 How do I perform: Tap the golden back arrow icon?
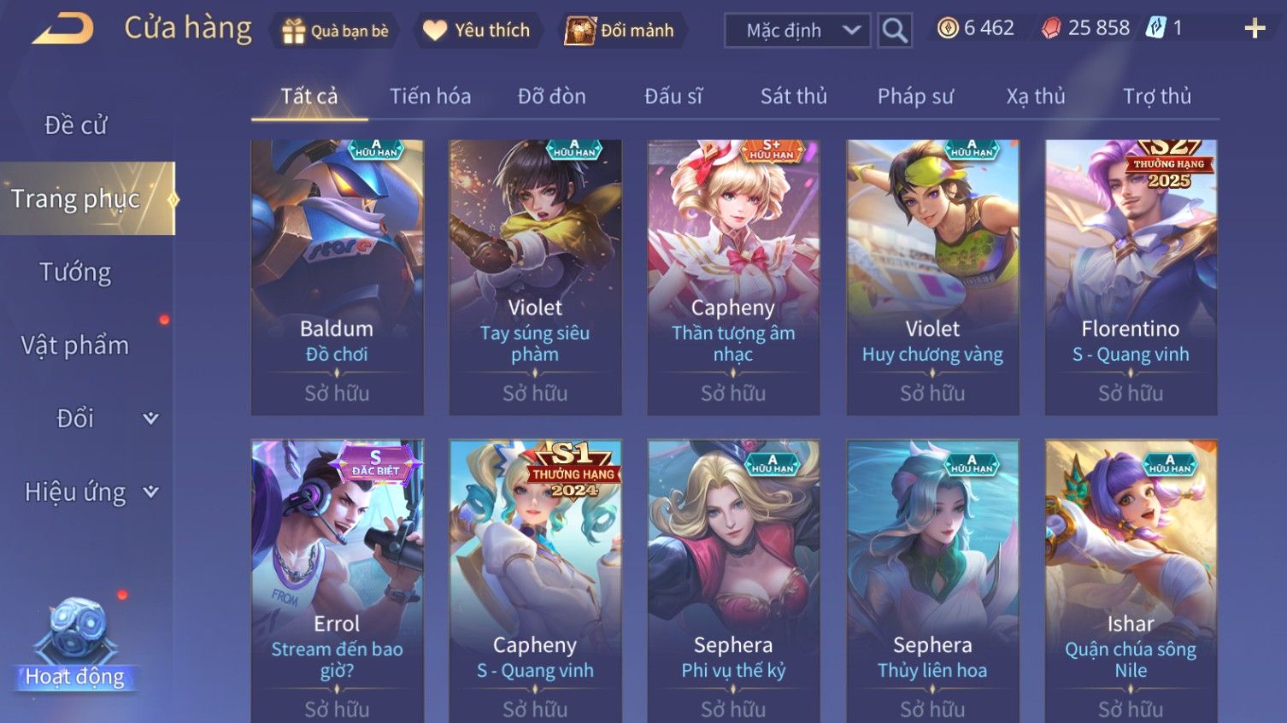63,29
